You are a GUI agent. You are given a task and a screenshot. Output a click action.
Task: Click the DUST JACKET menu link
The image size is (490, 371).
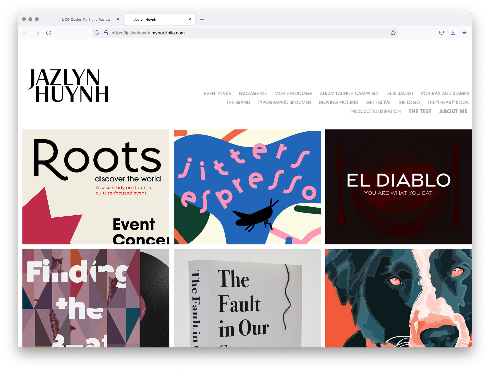coord(400,93)
